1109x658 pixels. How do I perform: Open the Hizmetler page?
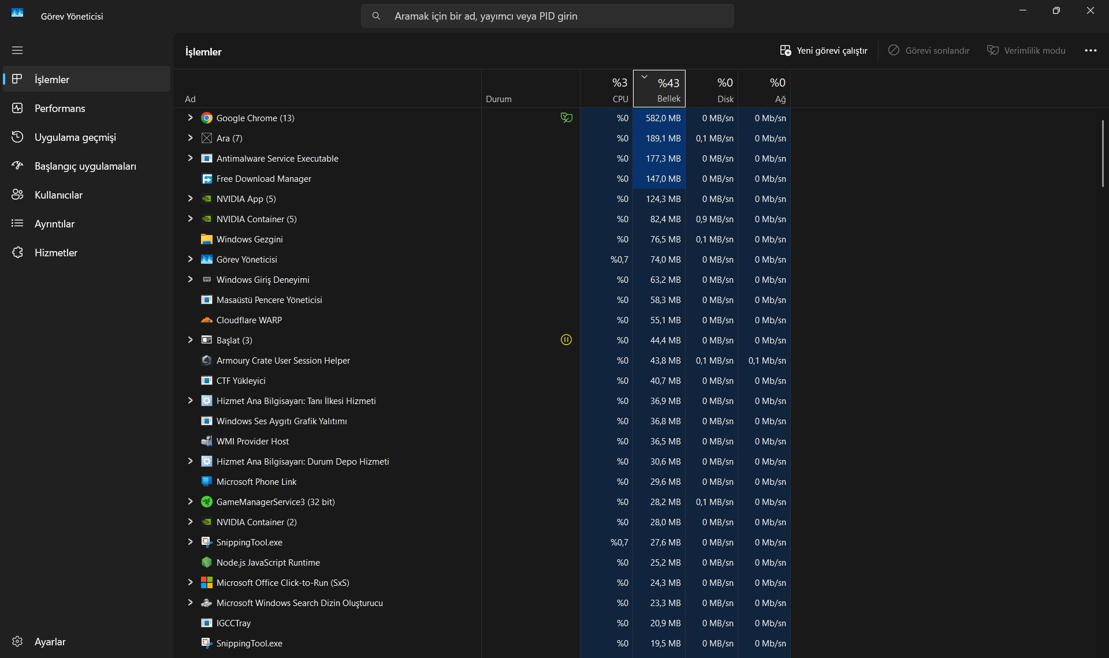click(x=87, y=252)
